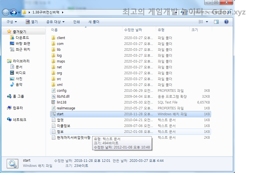
Task: Open the 공유 대상 dropdown
Action: click(x=55, y=22)
